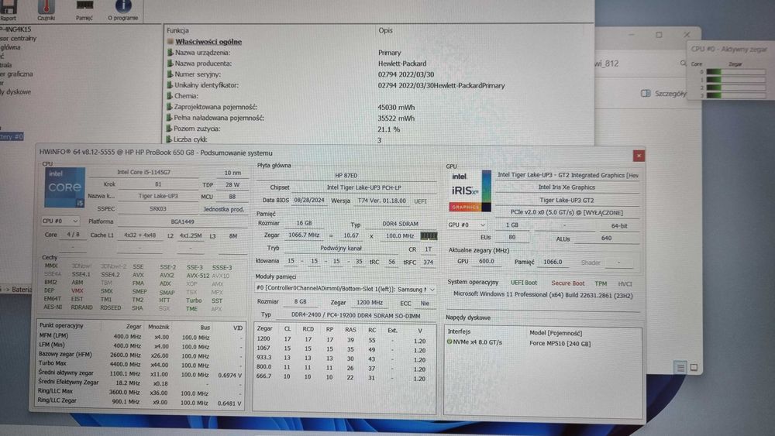Screen dimensions: 775x436
Task: Click the Szczegóły pane icon in back window
Action: 646,94
